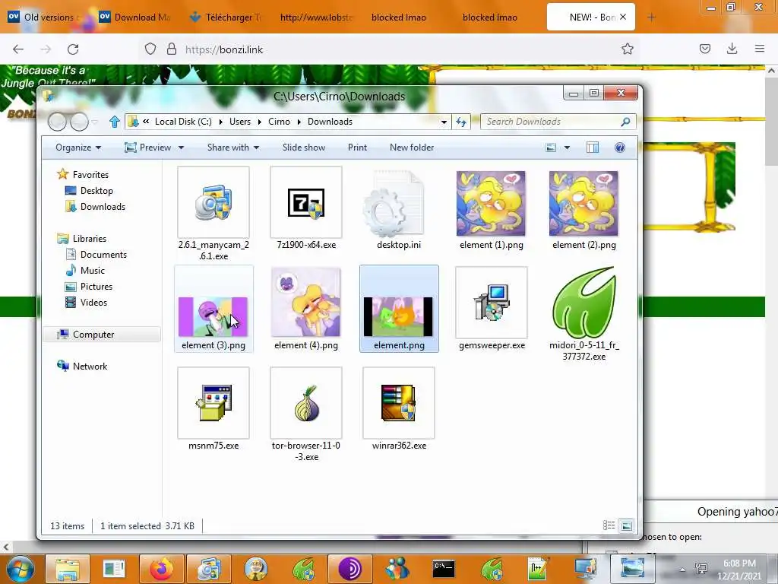Open Firefox from the taskbar
Viewport: 778px width, 584px height.
(x=161, y=569)
